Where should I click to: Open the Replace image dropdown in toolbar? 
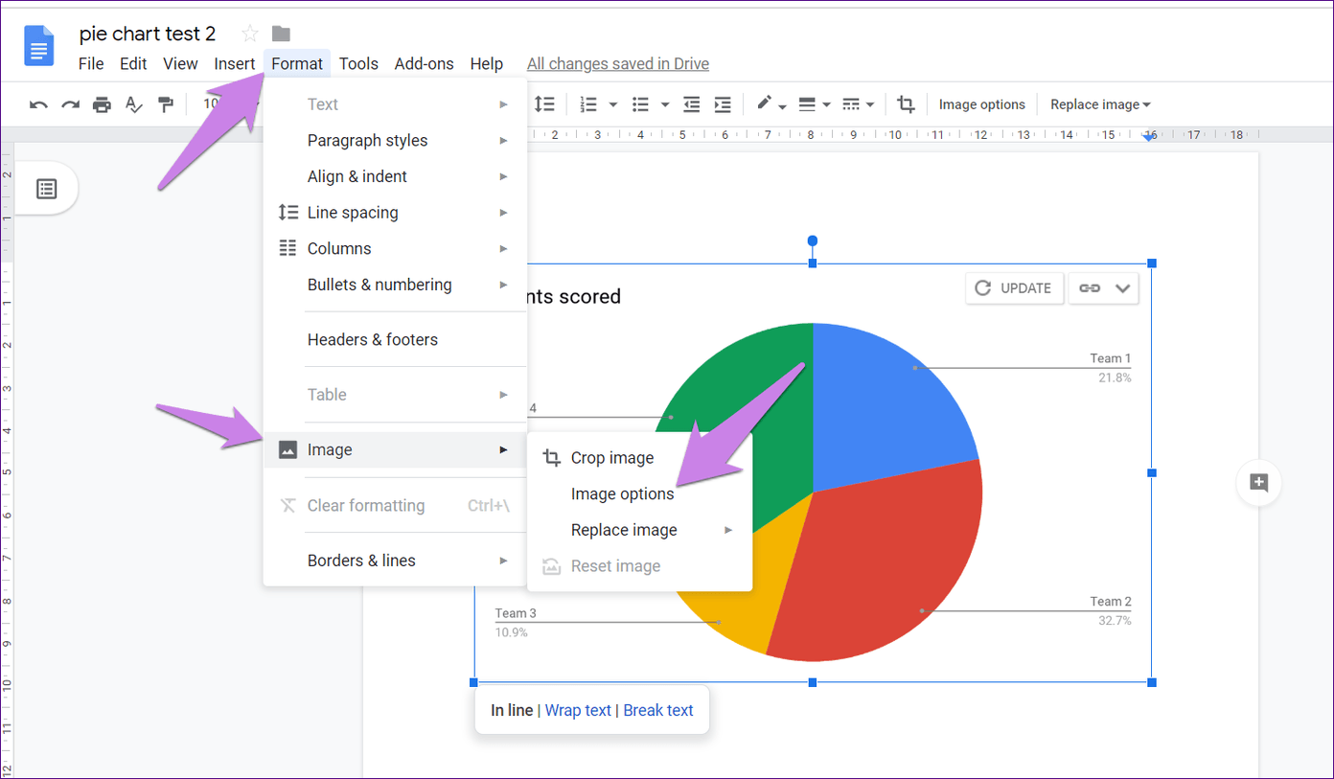coord(1100,104)
